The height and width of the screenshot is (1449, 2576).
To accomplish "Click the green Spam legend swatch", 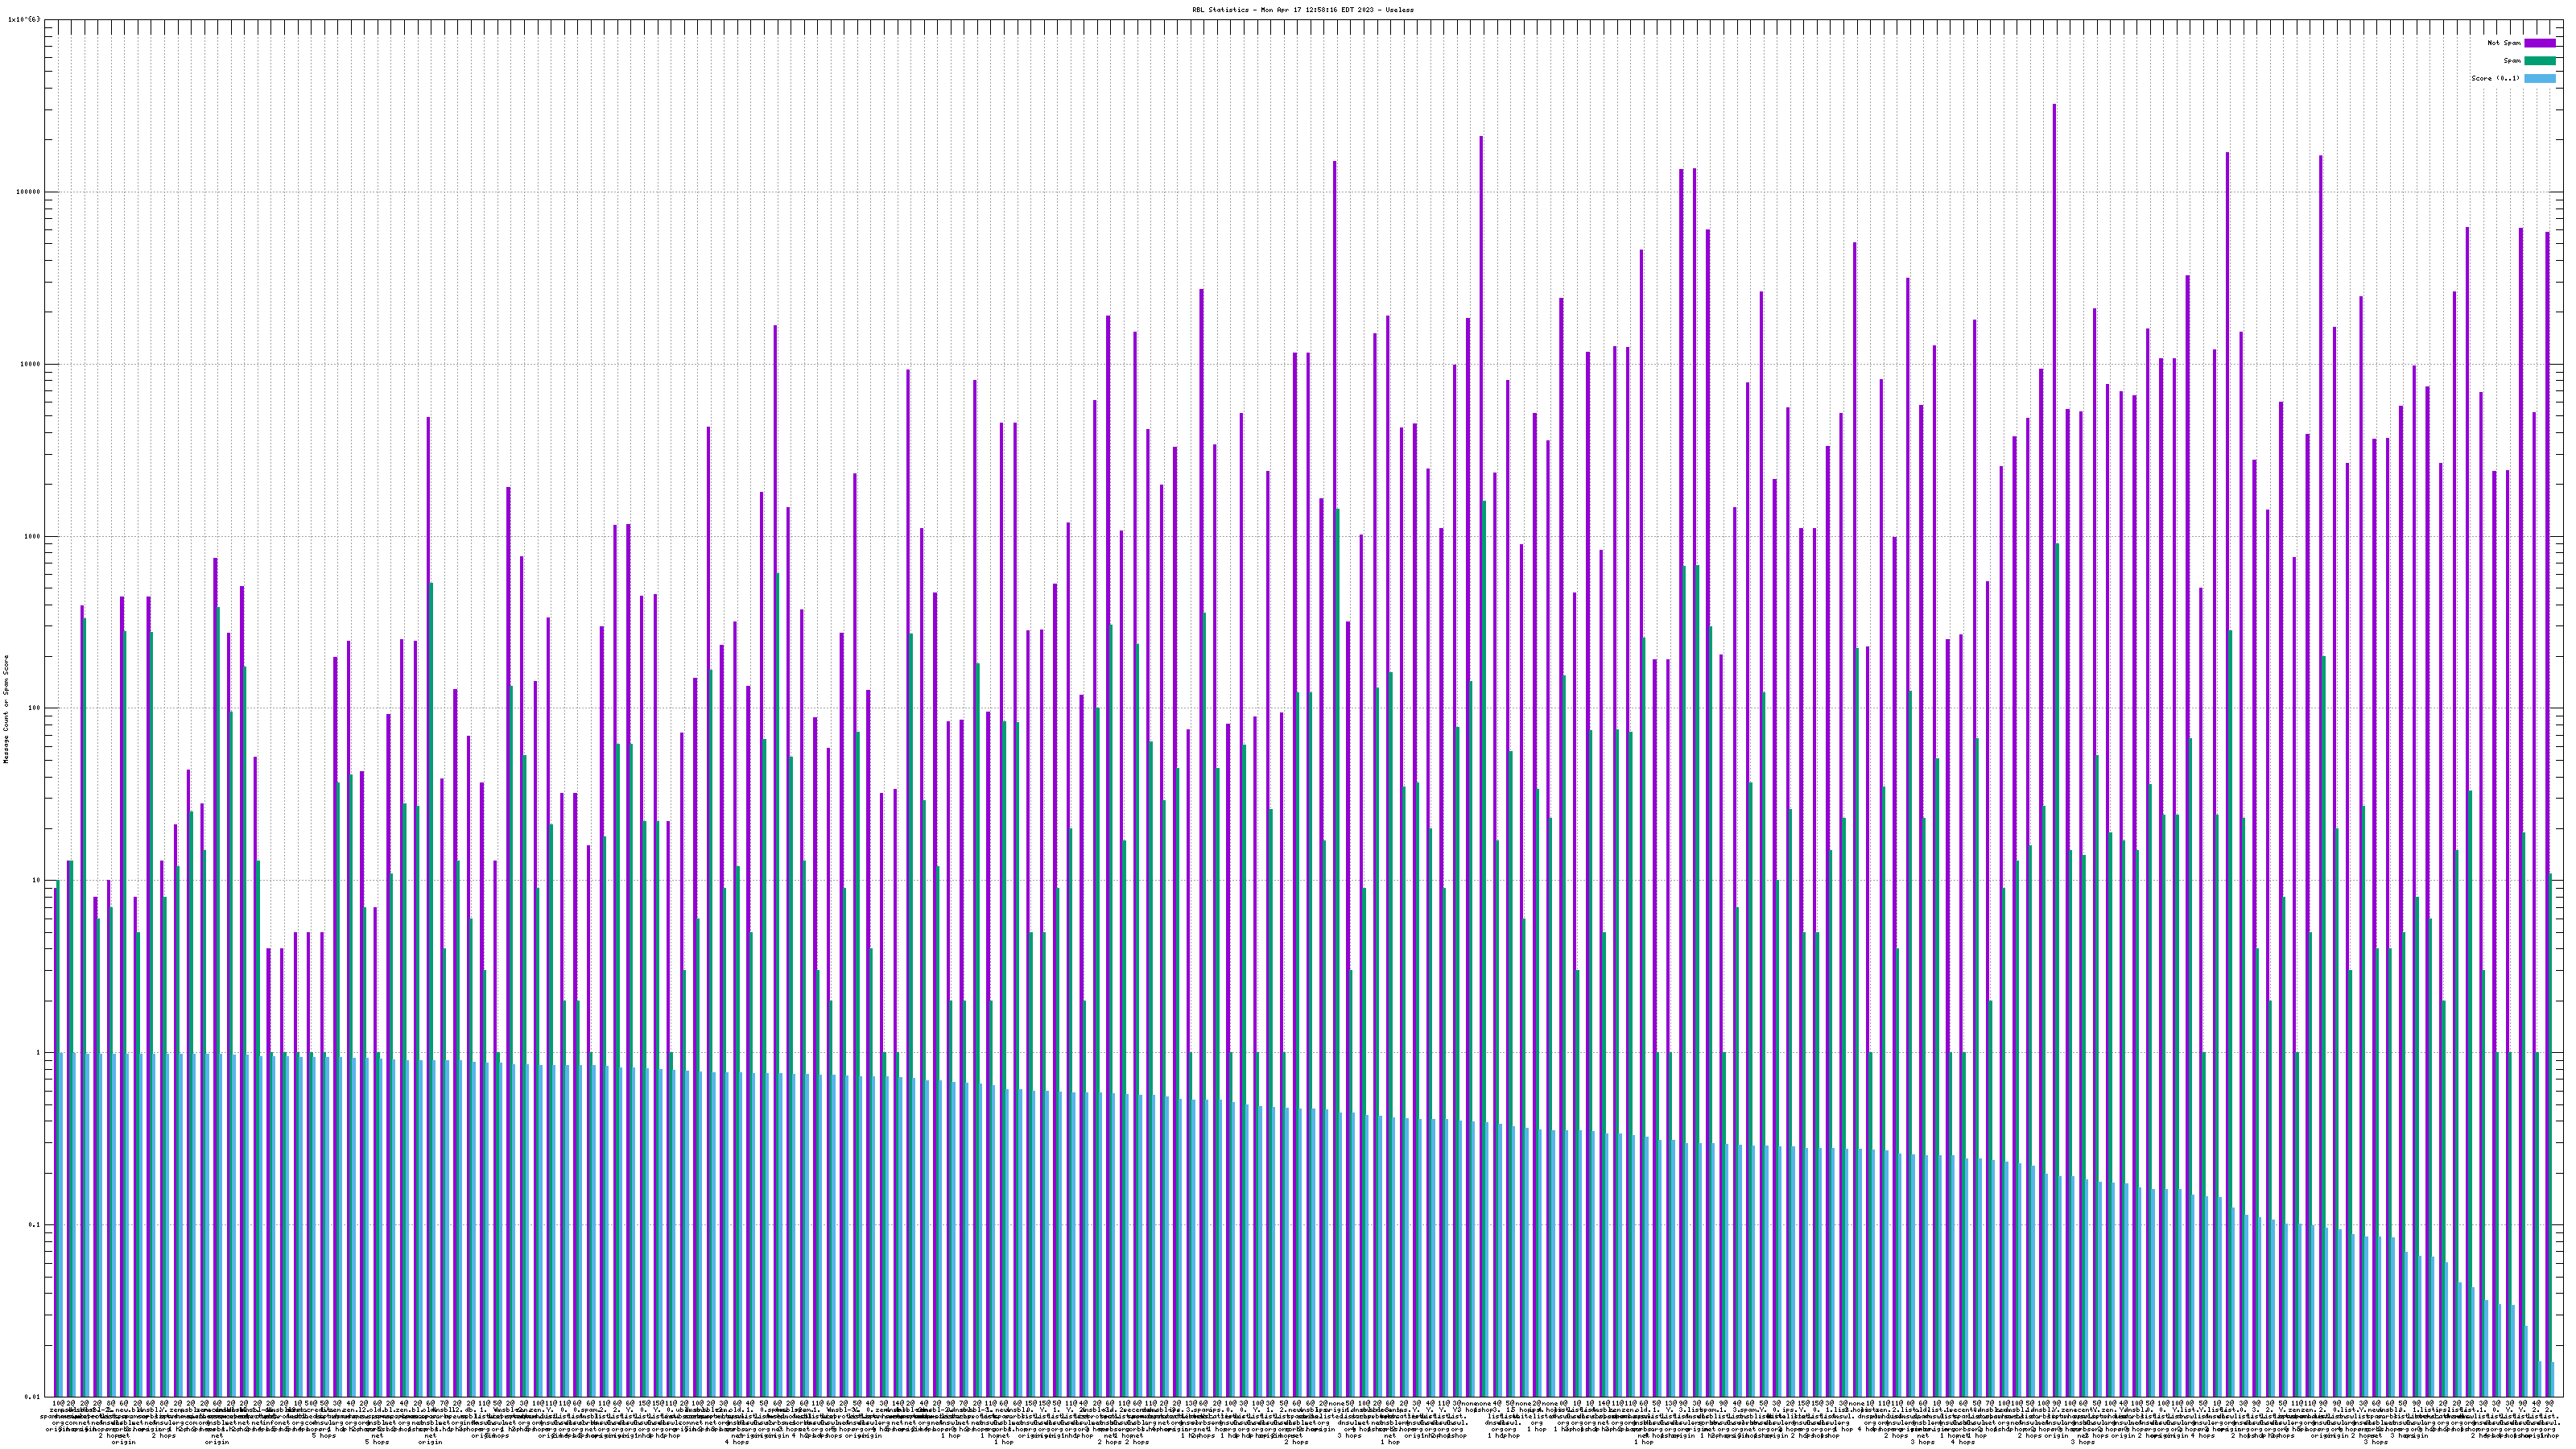I will click(x=2540, y=61).
